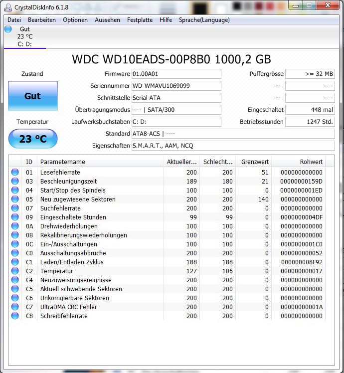Click the Aktueller value 127 for Temperatur
The image size is (344, 373).
[x=191, y=271]
